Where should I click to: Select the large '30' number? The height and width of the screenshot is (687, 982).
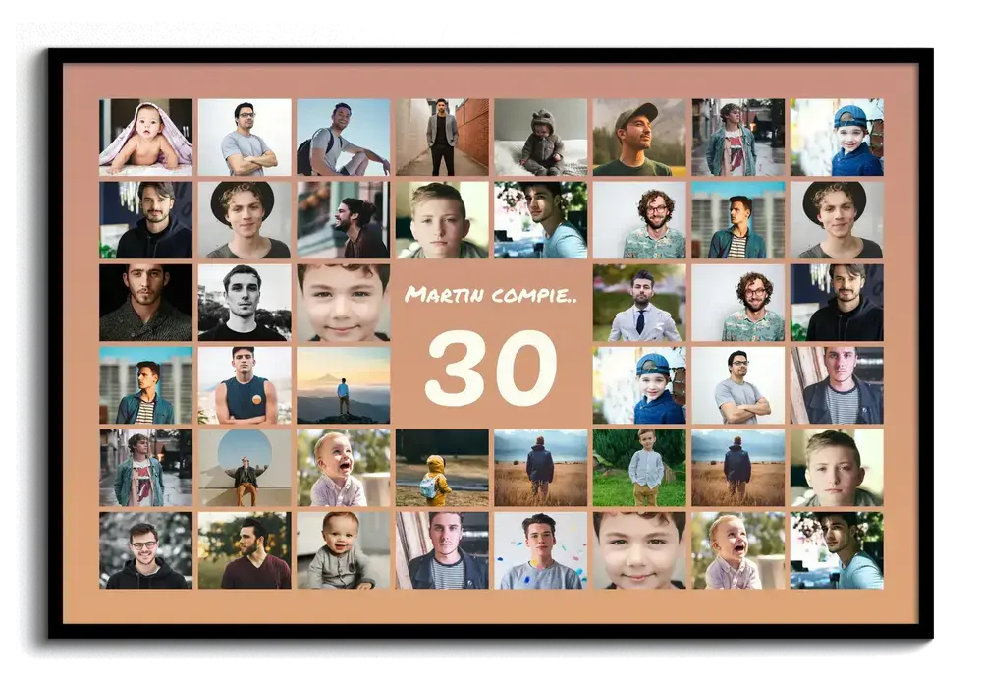coord(491,369)
